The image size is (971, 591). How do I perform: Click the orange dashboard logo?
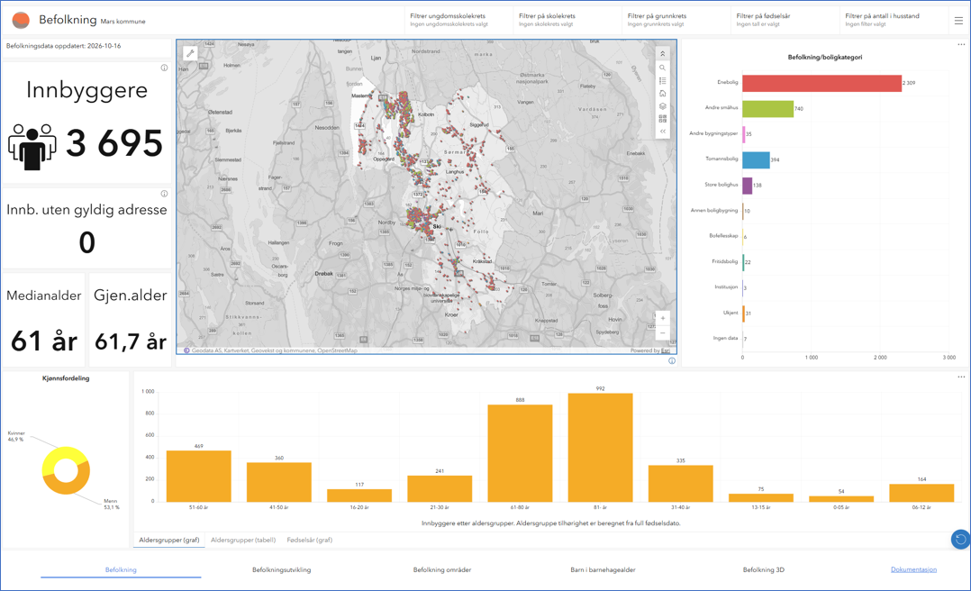pyautogui.click(x=21, y=21)
